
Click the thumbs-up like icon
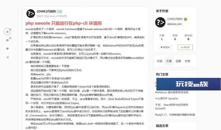7,32
